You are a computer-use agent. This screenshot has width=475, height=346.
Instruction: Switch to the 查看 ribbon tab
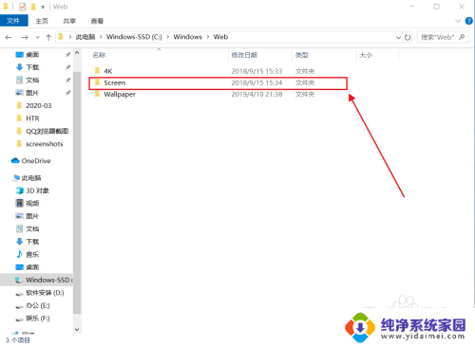click(x=97, y=21)
